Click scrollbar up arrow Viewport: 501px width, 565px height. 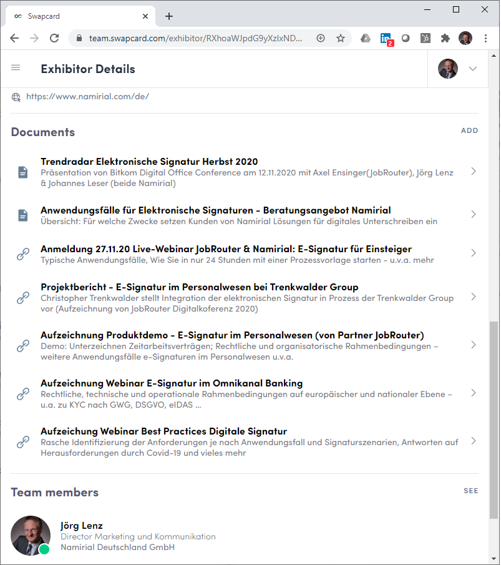494,56
